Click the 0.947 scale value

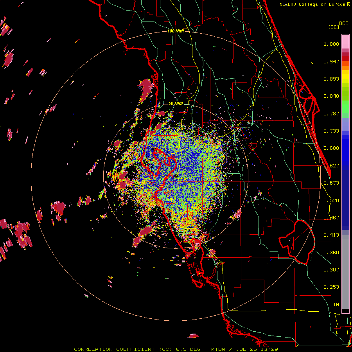click(331, 61)
